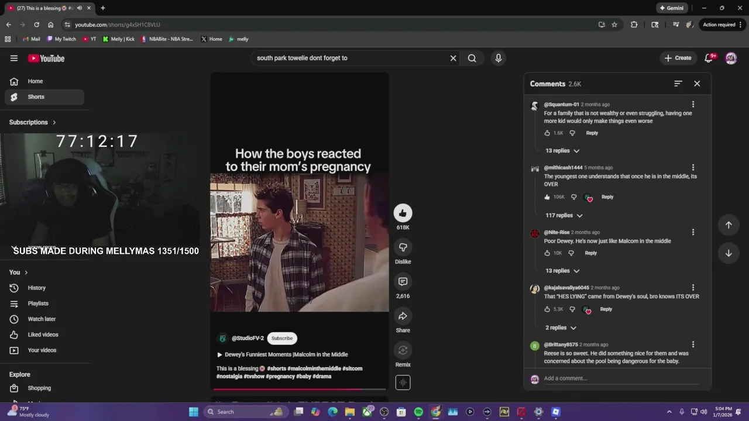Screen dimensions: 749x421
Task: Like @Nite-Rise's comment
Action: point(548,253)
